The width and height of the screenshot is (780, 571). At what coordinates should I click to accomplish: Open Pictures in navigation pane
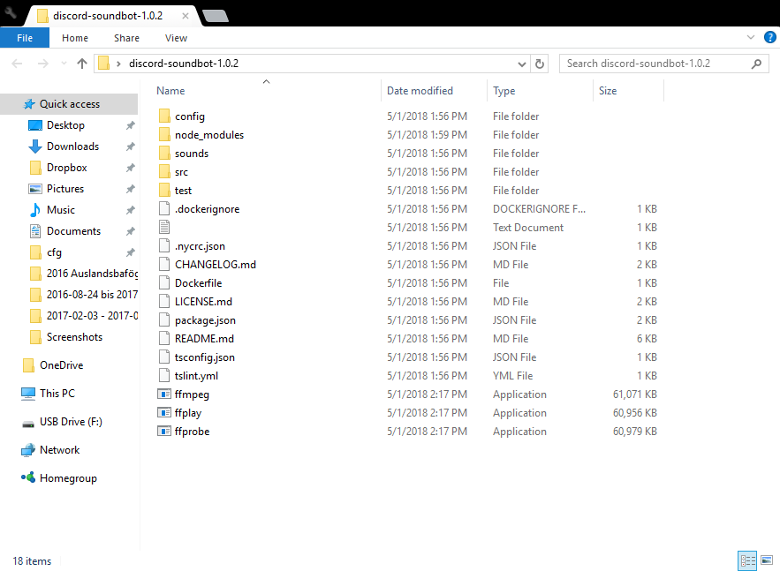coord(65,189)
